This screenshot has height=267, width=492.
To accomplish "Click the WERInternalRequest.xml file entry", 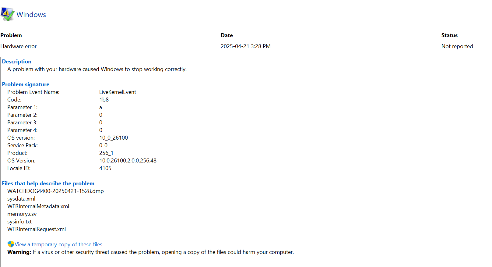I will point(37,229).
